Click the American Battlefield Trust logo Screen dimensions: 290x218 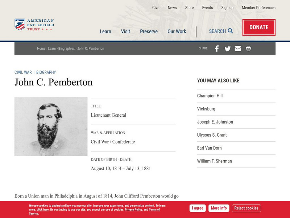click(36, 24)
